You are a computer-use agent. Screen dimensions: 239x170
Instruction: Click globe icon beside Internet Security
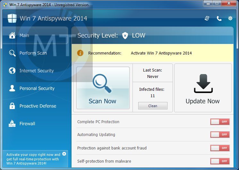point(12,71)
